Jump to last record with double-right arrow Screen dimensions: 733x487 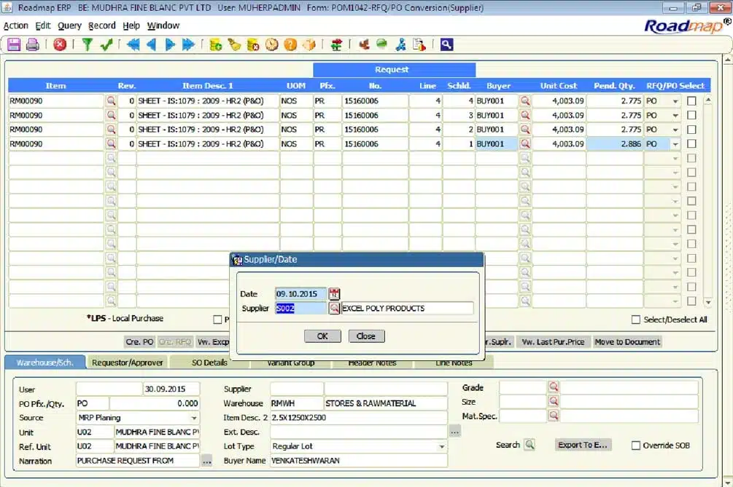(x=188, y=45)
